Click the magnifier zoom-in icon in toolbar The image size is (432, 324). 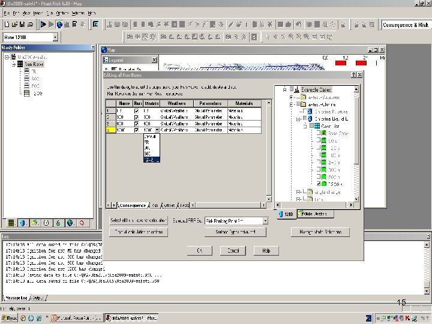(291, 37)
